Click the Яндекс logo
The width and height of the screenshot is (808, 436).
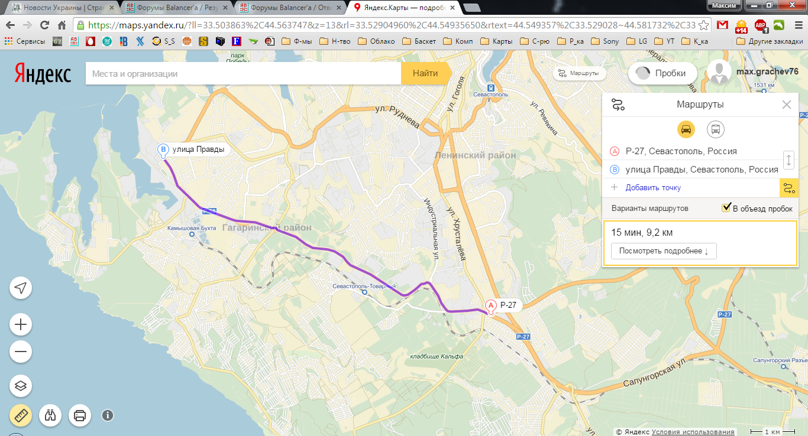43,74
